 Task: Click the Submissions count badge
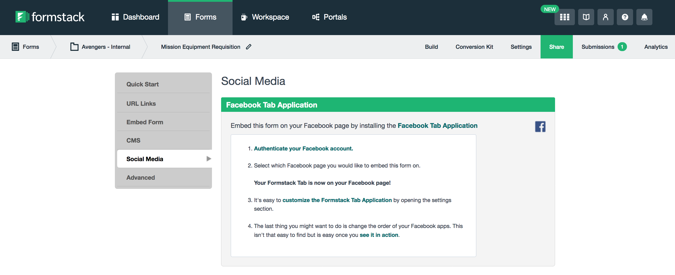(x=622, y=47)
